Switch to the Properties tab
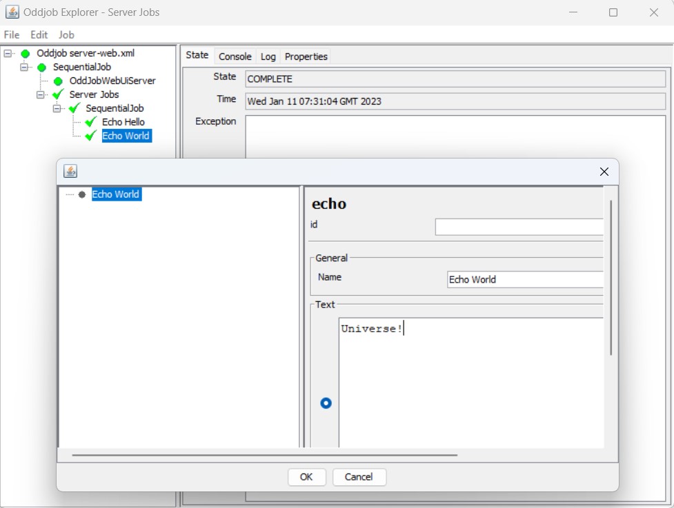This screenshot has width=674, height=508. pyautogui.click(x=306, y=57)
